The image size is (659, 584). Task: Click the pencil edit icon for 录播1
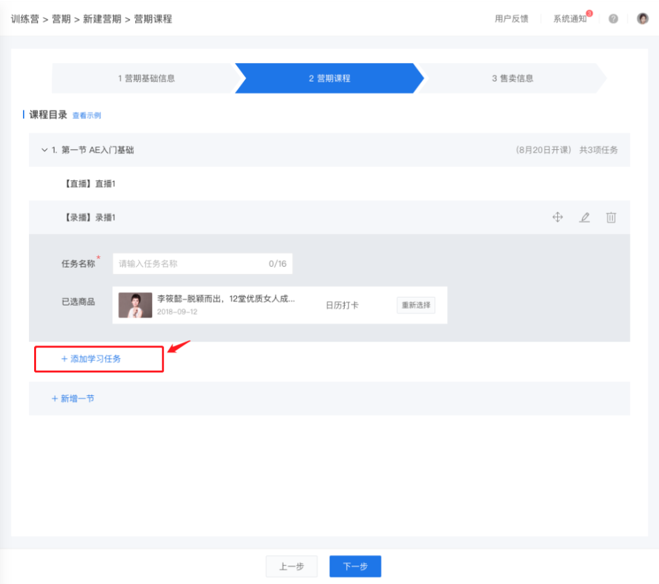pos(584,217)
